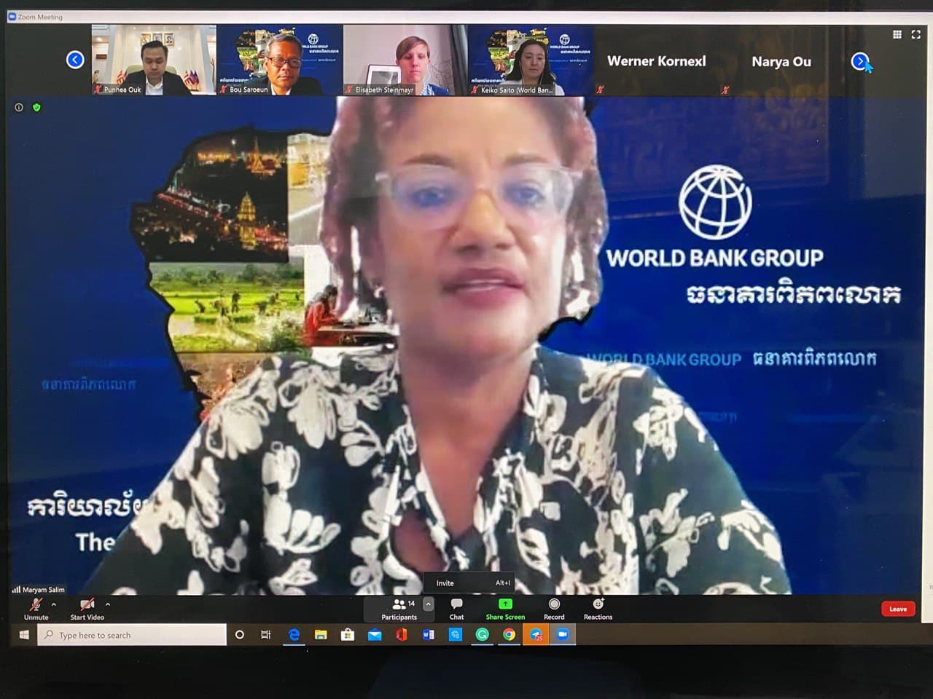Open Telegram icon with 25 badge

click(536, 635)
